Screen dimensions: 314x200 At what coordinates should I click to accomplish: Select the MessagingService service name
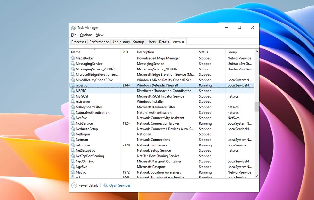pos(89,64)
